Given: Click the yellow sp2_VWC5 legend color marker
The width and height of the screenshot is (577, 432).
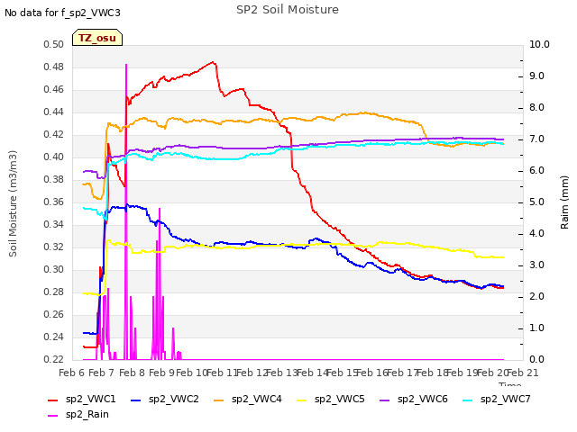Looking at the screenshot, I should click(x=302, y=400).
